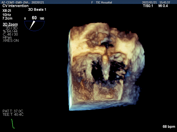Click the white needle in angle dial
This screenshot has width=177, height=132.
tap(33, 24)
